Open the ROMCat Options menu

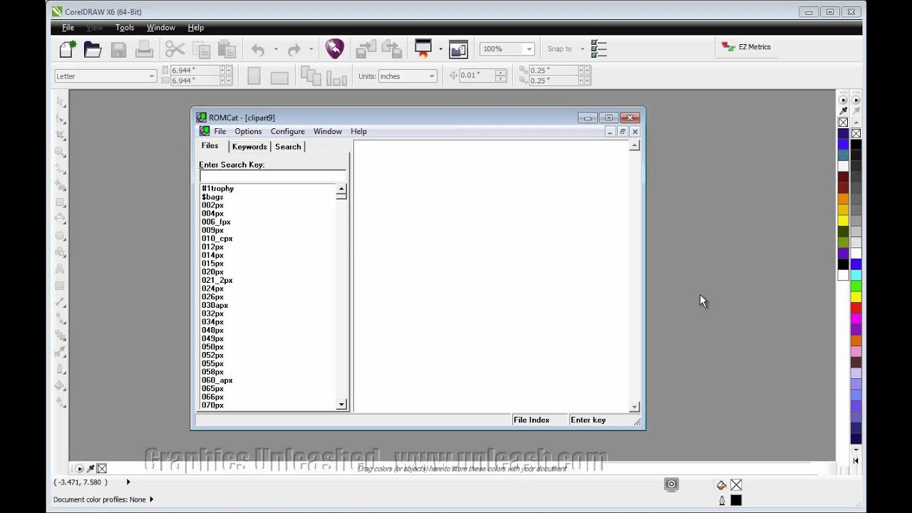tap(248, 132)
